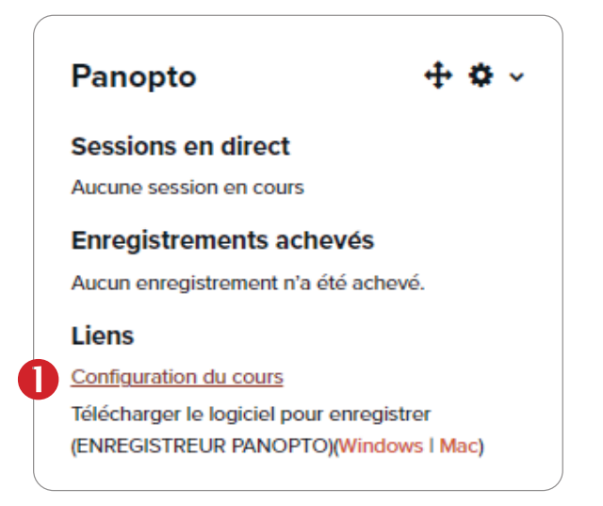Click the Aucun enregistrement n'a été achevé text

coord(249,282)
